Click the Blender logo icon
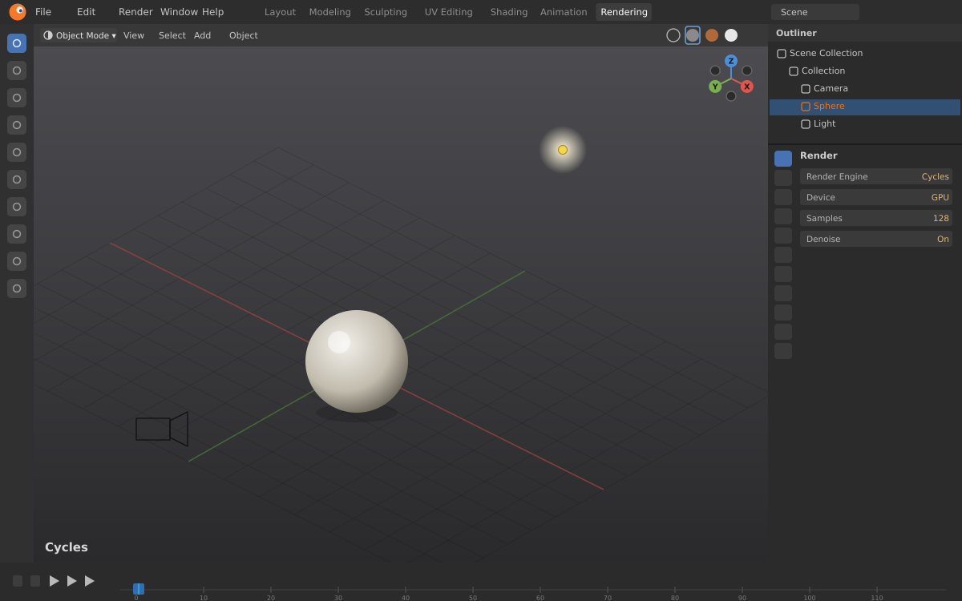962x601 pixels. point(17,12)
